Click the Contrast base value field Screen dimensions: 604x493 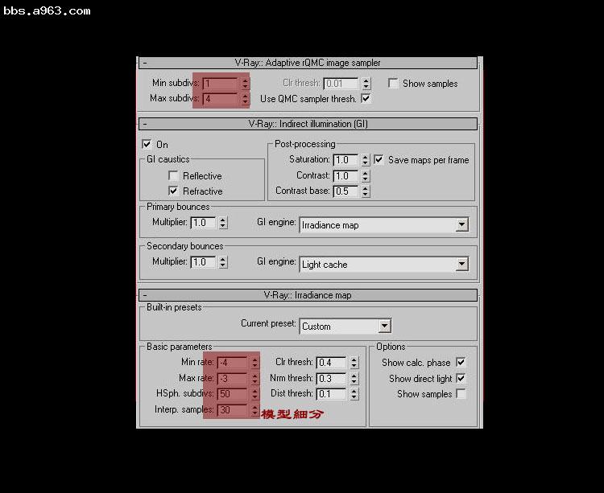point(345,191)
